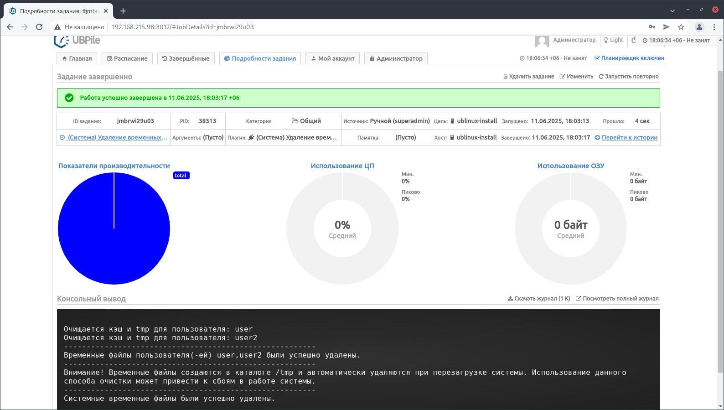Click the browser share/send icon
The width and height of the screenshot is (724, 410).
point(667,27)
